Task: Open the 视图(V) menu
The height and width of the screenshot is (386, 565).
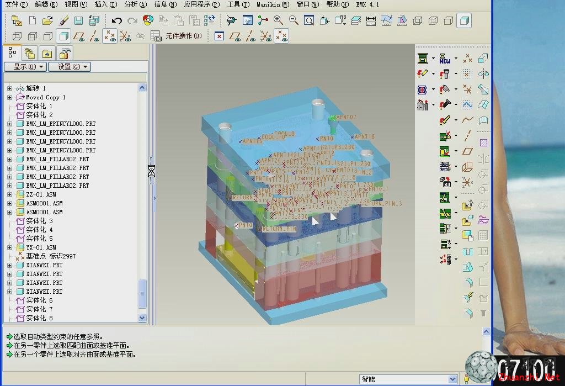Action: pos(76,4)
